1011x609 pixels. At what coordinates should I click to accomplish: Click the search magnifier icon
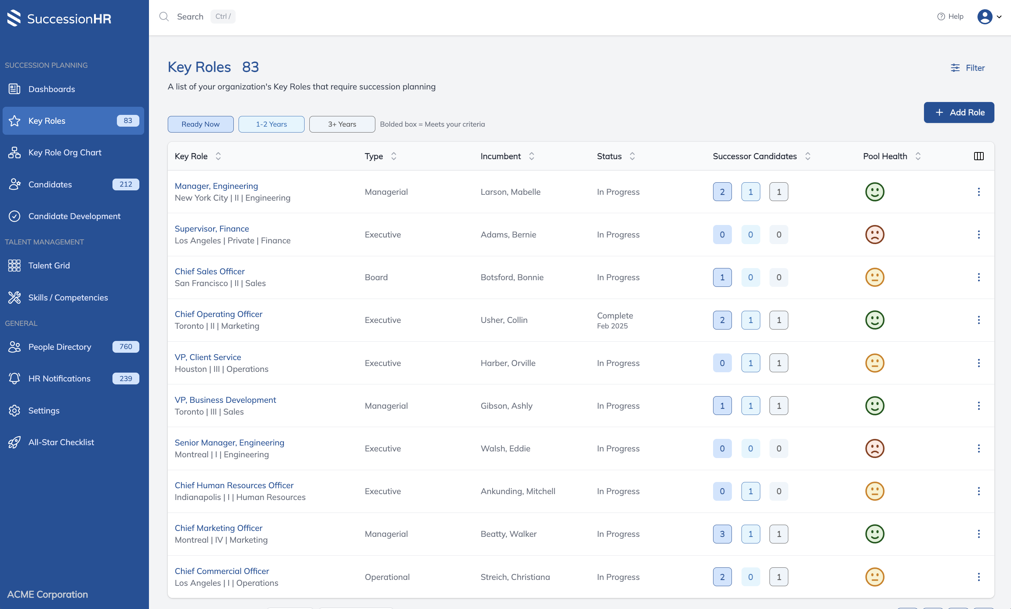click(x=164, y=17)
